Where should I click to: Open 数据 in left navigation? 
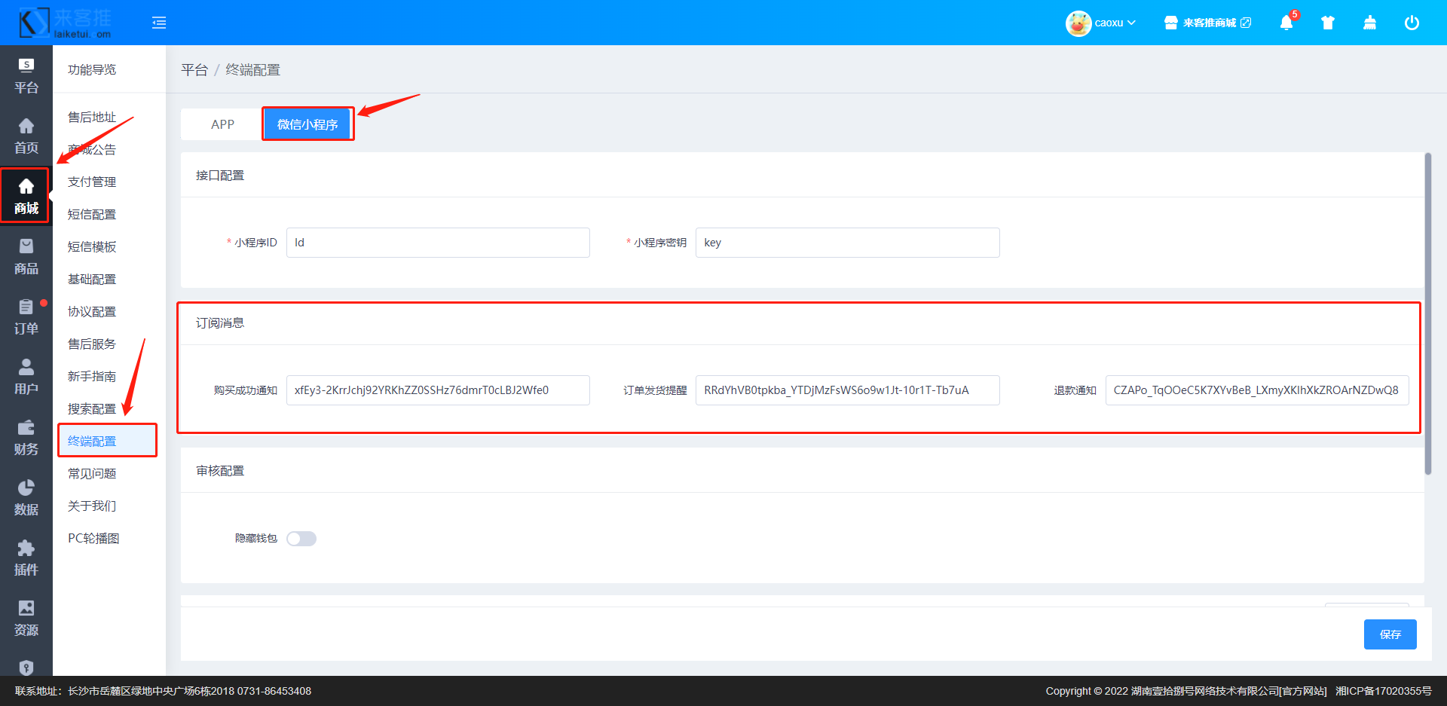pos(26,497)
